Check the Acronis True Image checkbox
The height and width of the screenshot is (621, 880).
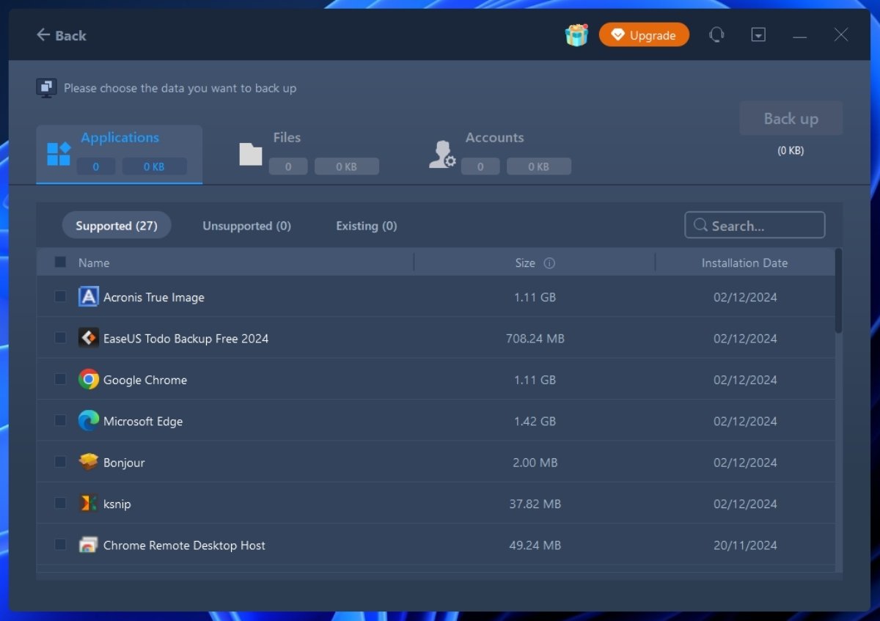[60, 296]
